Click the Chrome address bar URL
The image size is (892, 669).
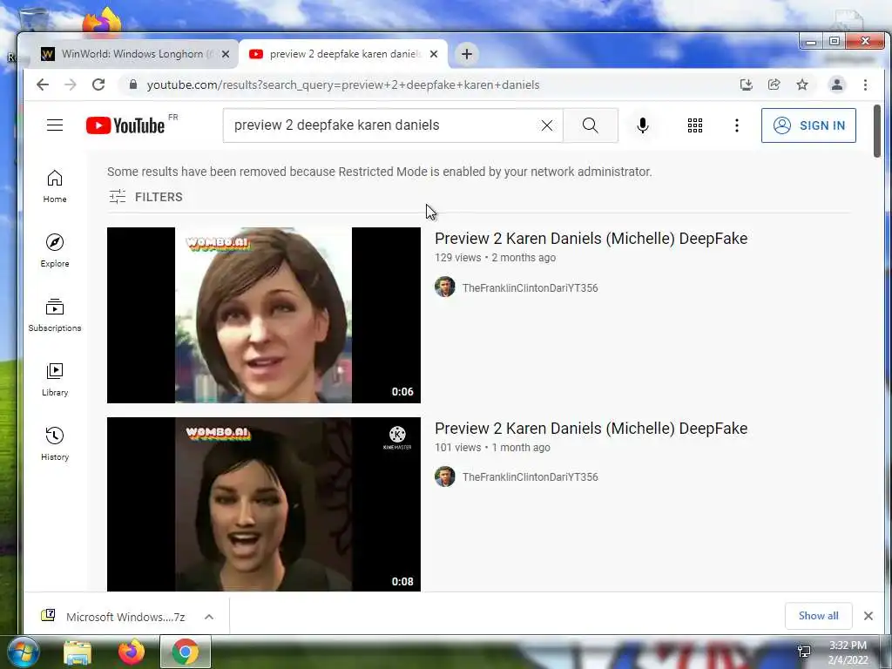[343, 84]
